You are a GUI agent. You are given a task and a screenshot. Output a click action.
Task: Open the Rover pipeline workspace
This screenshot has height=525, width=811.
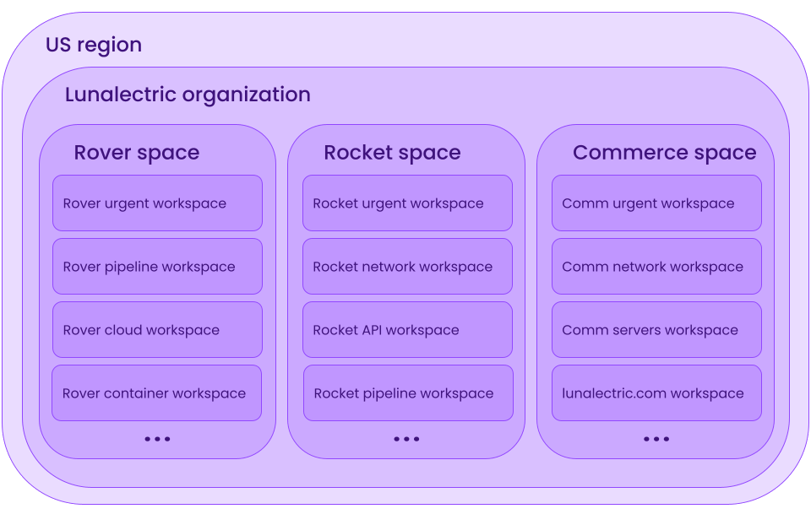[157, 266]
